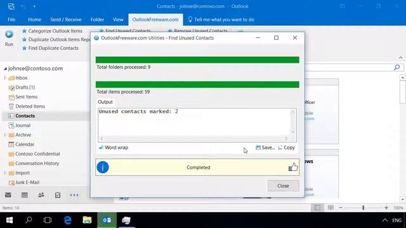This screenshot has width=406, height=228.
Task: Click the ENG language indicator
Action: [396, 220]
